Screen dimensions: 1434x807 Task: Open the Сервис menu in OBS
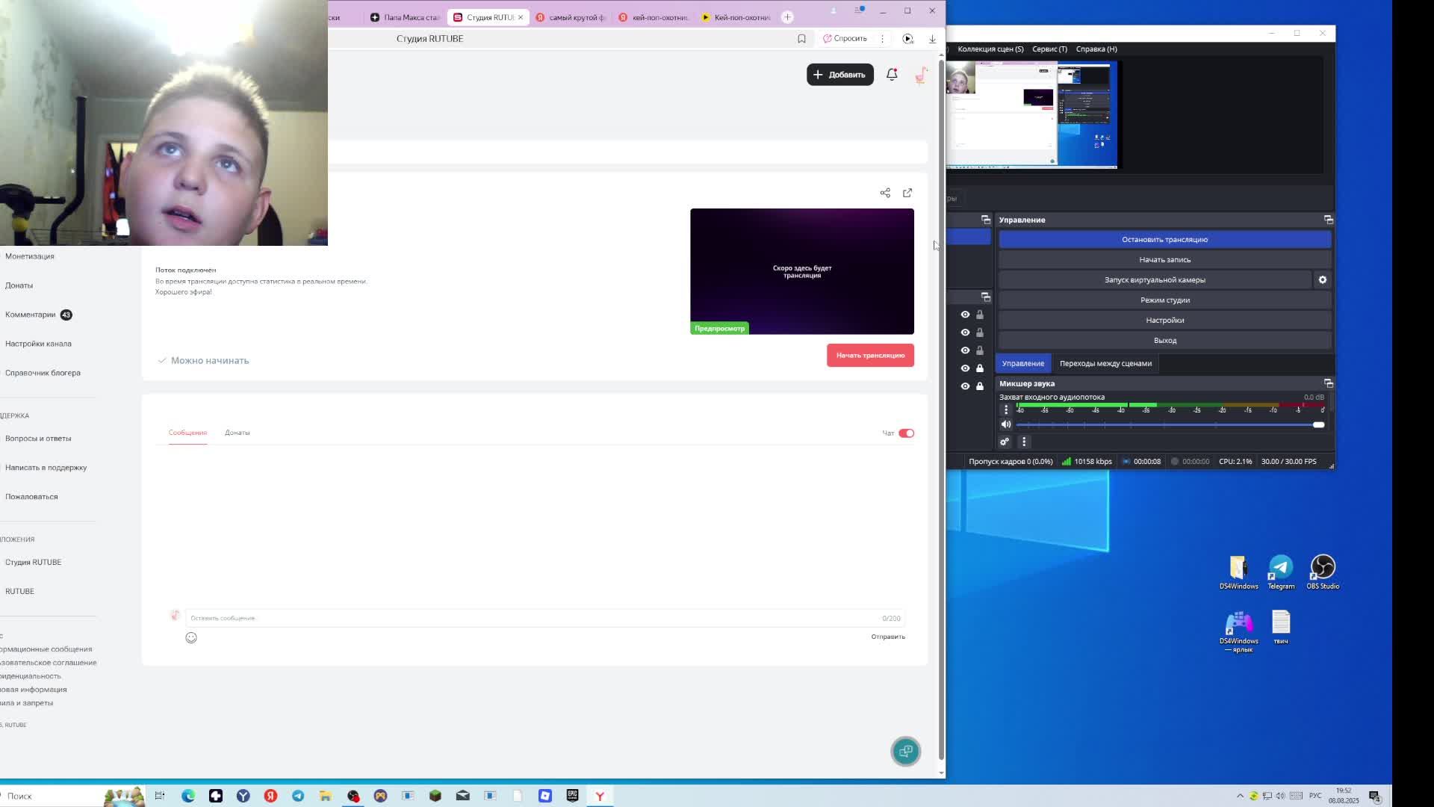click(1049, 49)
